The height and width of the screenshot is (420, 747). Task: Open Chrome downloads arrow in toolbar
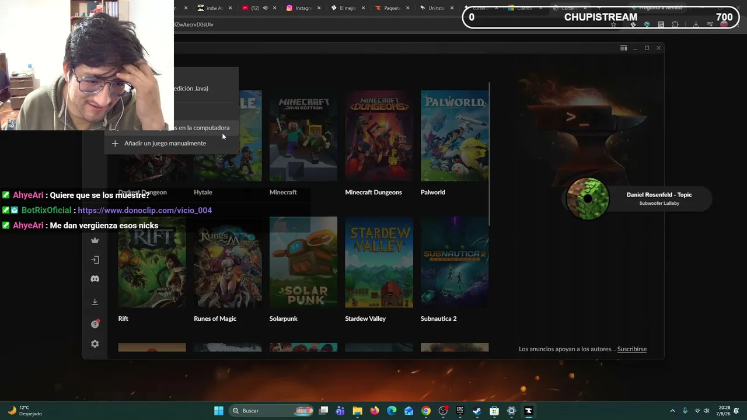pyautogui.click(x=696, y=24)
